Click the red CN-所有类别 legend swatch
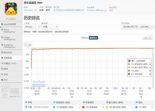This screenshot has width=155, height=111. click(x=83, y=107)
